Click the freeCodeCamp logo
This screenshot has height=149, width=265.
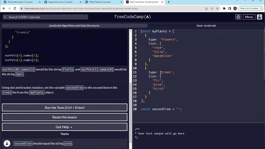point(132,17)
